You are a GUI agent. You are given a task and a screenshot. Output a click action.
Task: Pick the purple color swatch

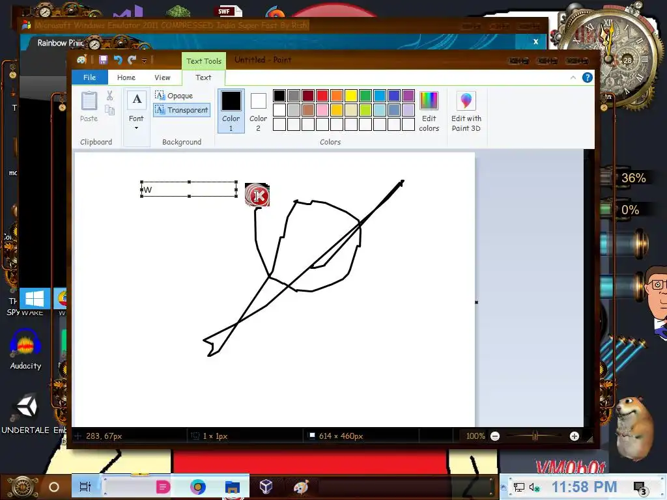(x=408, y=96)
